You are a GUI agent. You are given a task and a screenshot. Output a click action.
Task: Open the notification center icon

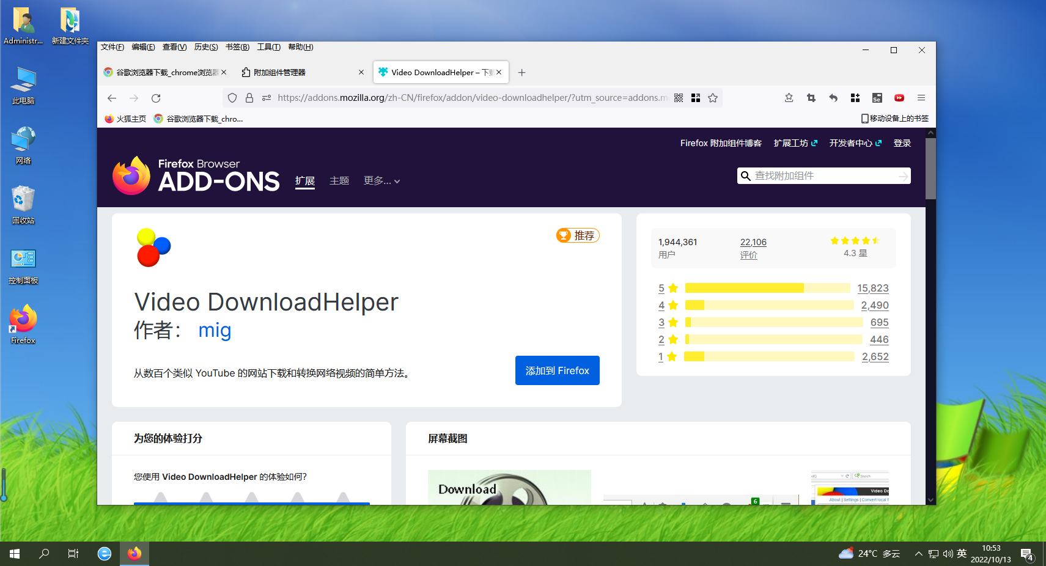(x=1027, y=554)
